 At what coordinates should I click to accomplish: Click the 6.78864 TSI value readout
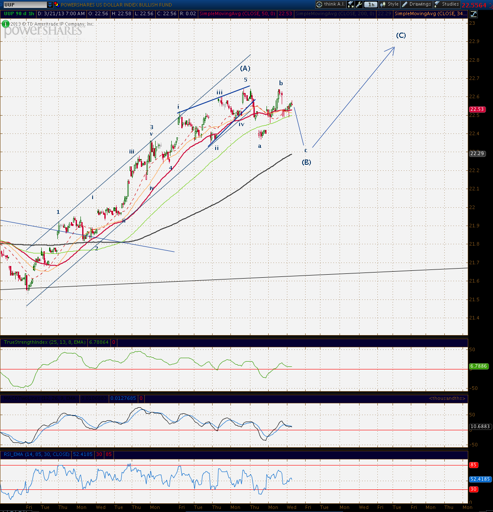[x=99, y=342]
